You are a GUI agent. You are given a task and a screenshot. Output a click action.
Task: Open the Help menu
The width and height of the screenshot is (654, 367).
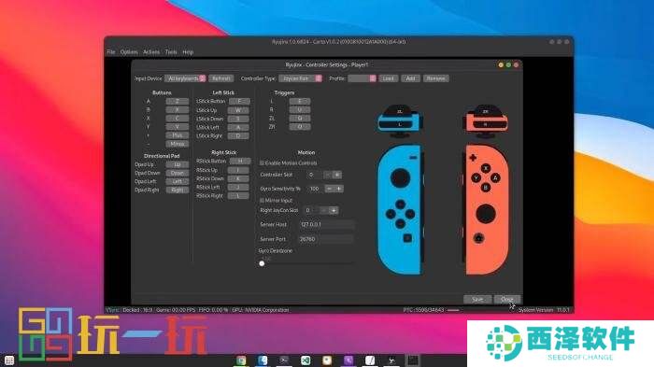[x=188, y=52]
